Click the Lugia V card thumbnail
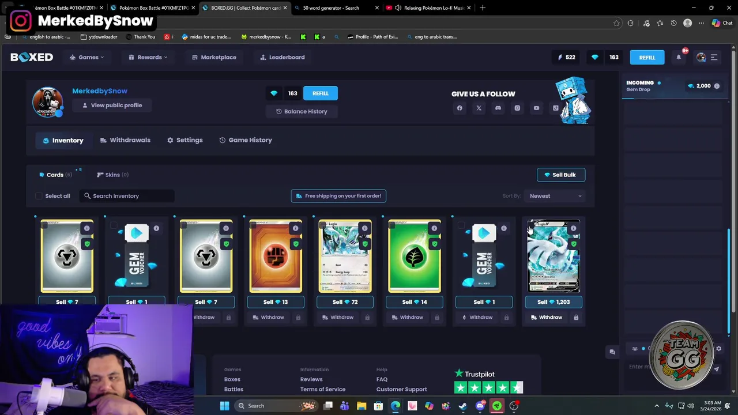The image size is (738, 415). [x=553, y=256]
